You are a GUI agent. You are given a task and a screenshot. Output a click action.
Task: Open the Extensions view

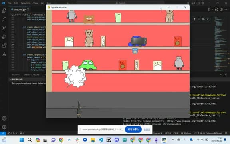point(4,45)
